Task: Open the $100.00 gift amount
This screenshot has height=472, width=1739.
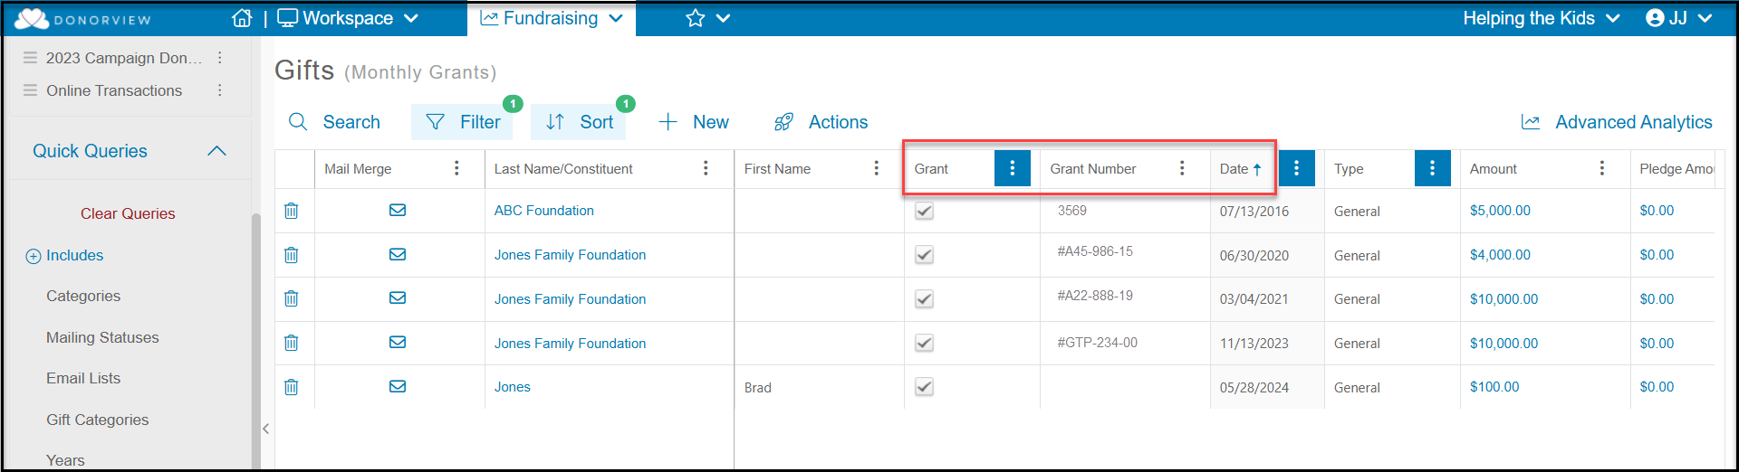Action: pyautogui.click(x=1494, y=387)
